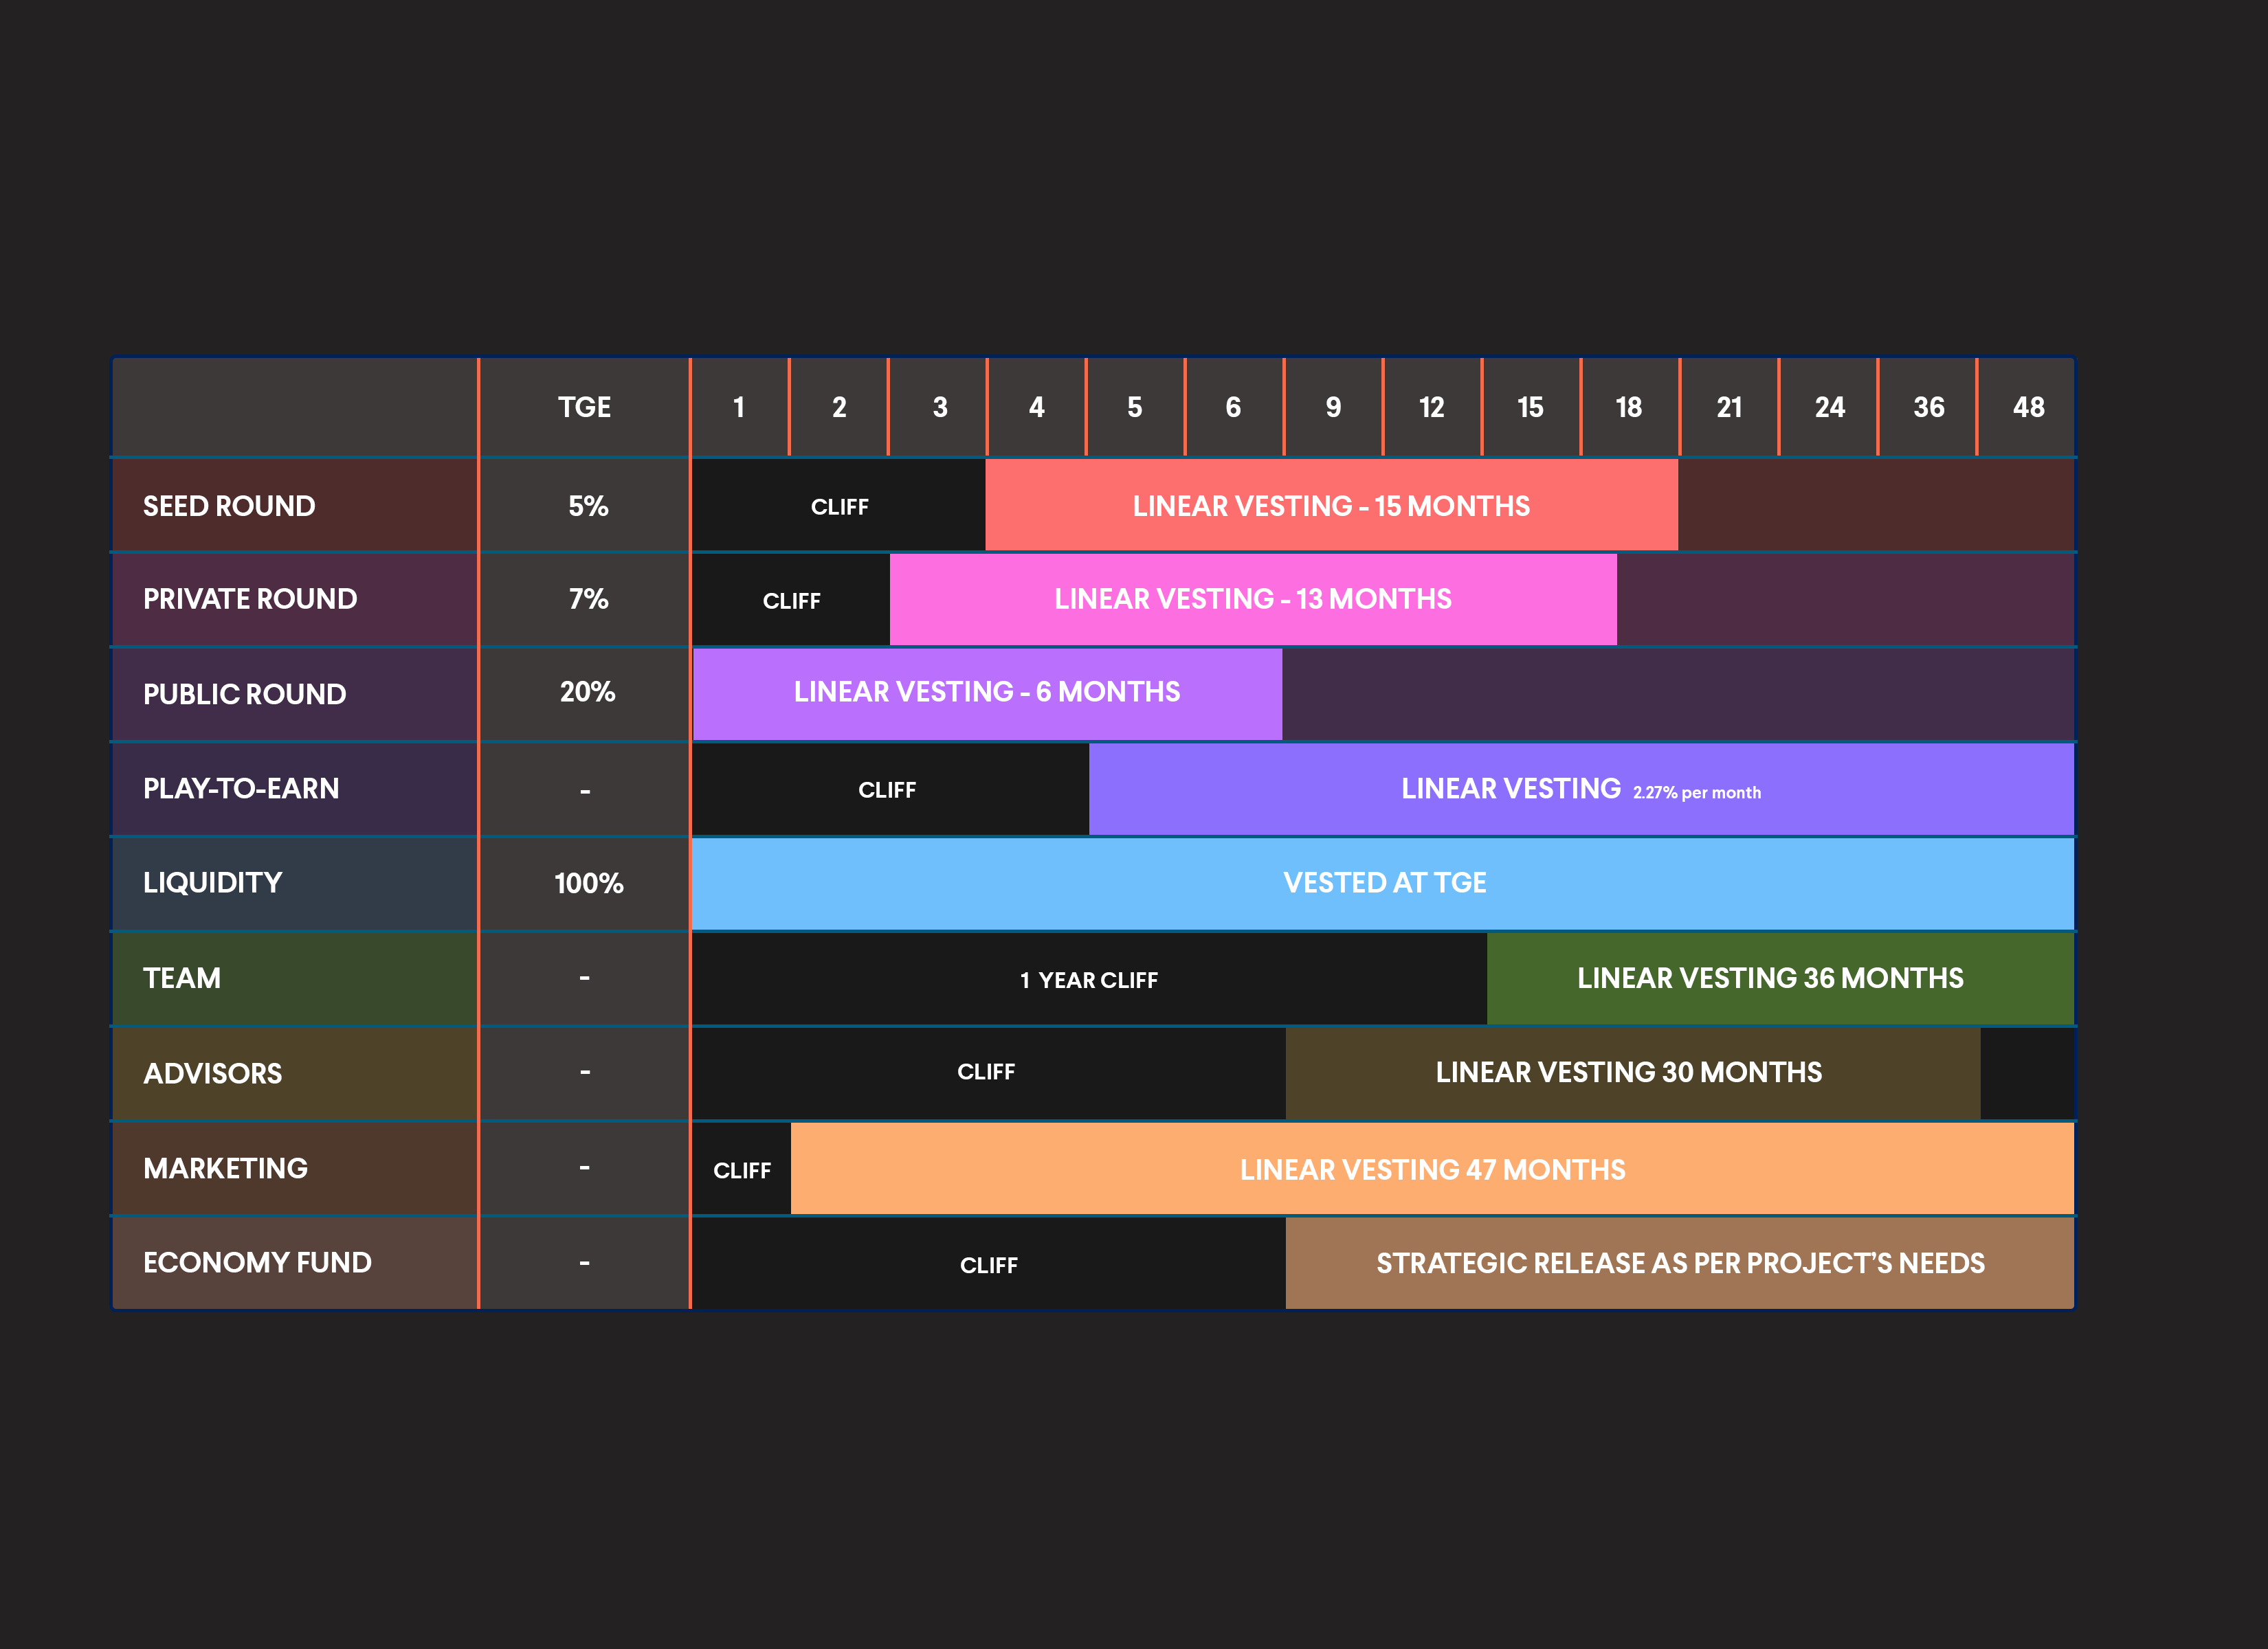Click the month 12 column header
Screen dimensions: 2268x1649
click(1431, 407)
